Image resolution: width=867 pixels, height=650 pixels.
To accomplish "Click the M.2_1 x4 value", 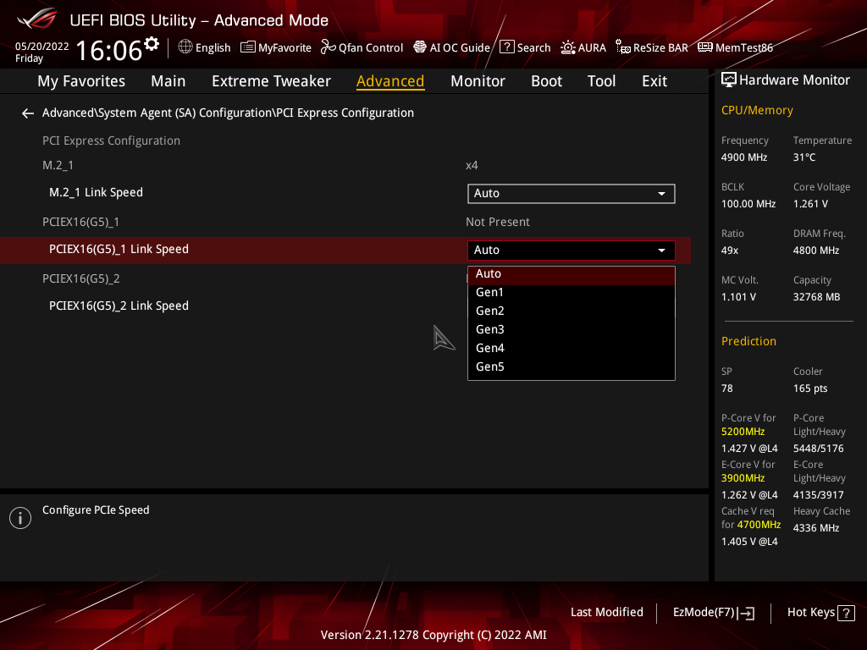I will [472, 165].
